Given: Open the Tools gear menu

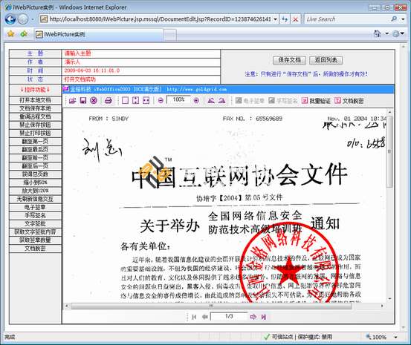Looking at the screenshot, I should (398, 34).
